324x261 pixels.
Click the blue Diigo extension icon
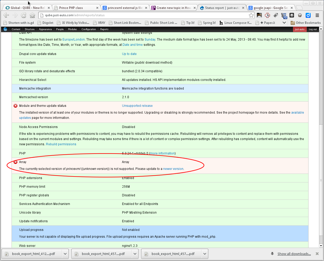coord(308,15)
